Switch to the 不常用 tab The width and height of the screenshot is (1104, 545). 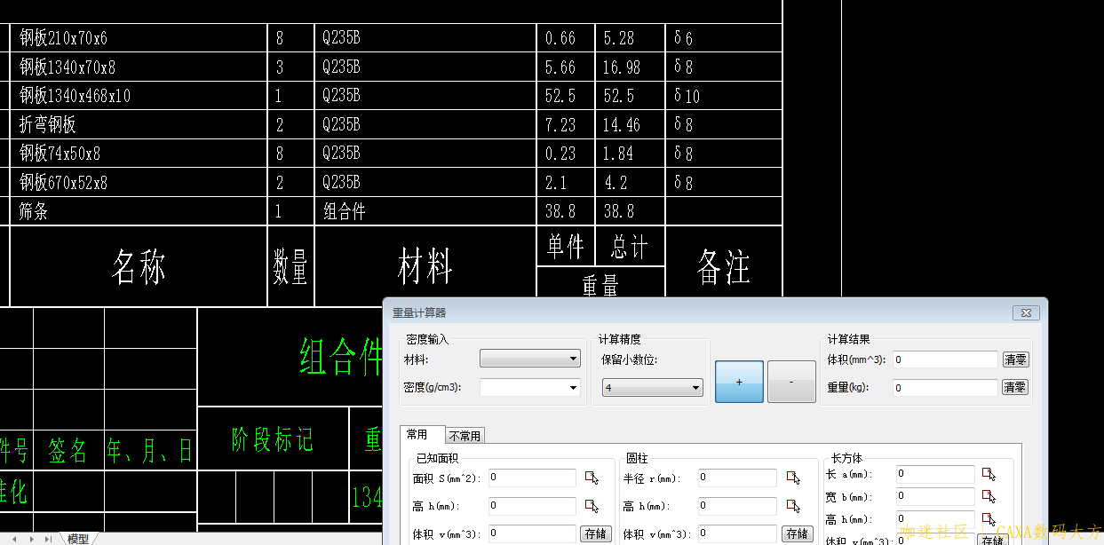tap(465, 436)
